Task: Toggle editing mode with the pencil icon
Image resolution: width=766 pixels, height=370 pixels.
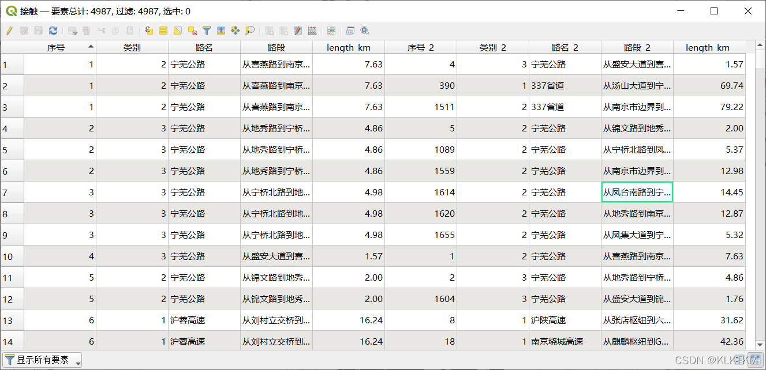Action: [x=10, y=31]
